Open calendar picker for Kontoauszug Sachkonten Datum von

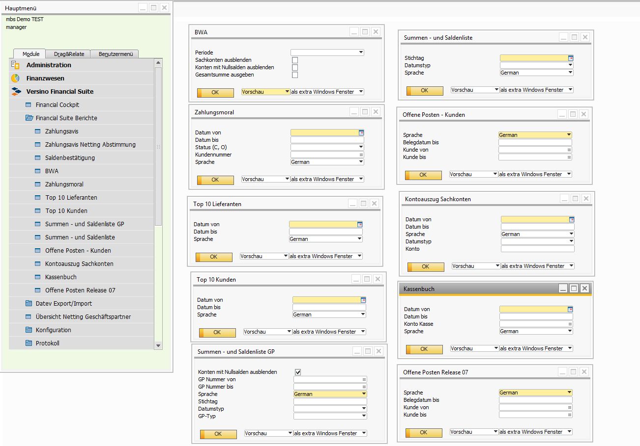[572, 219]
